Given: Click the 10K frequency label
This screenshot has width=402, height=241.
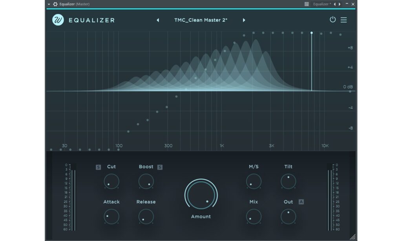Looking at the screenshot, I should click(325, 146).
